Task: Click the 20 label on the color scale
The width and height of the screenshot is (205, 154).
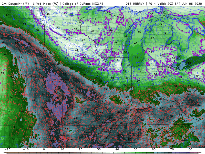Action: tap(80, 149)
